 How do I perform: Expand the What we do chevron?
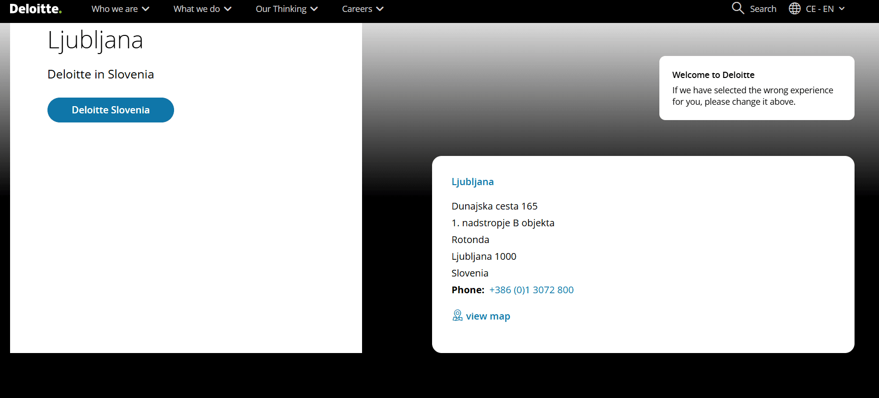(228, 9)
